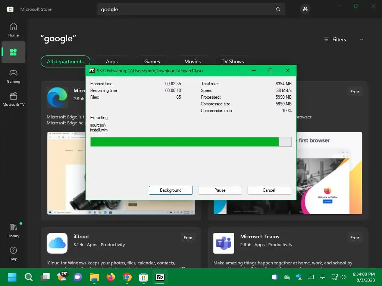Launch Google Chrome from the taskbar
This screenshot has width=382, height=286.
127,277
